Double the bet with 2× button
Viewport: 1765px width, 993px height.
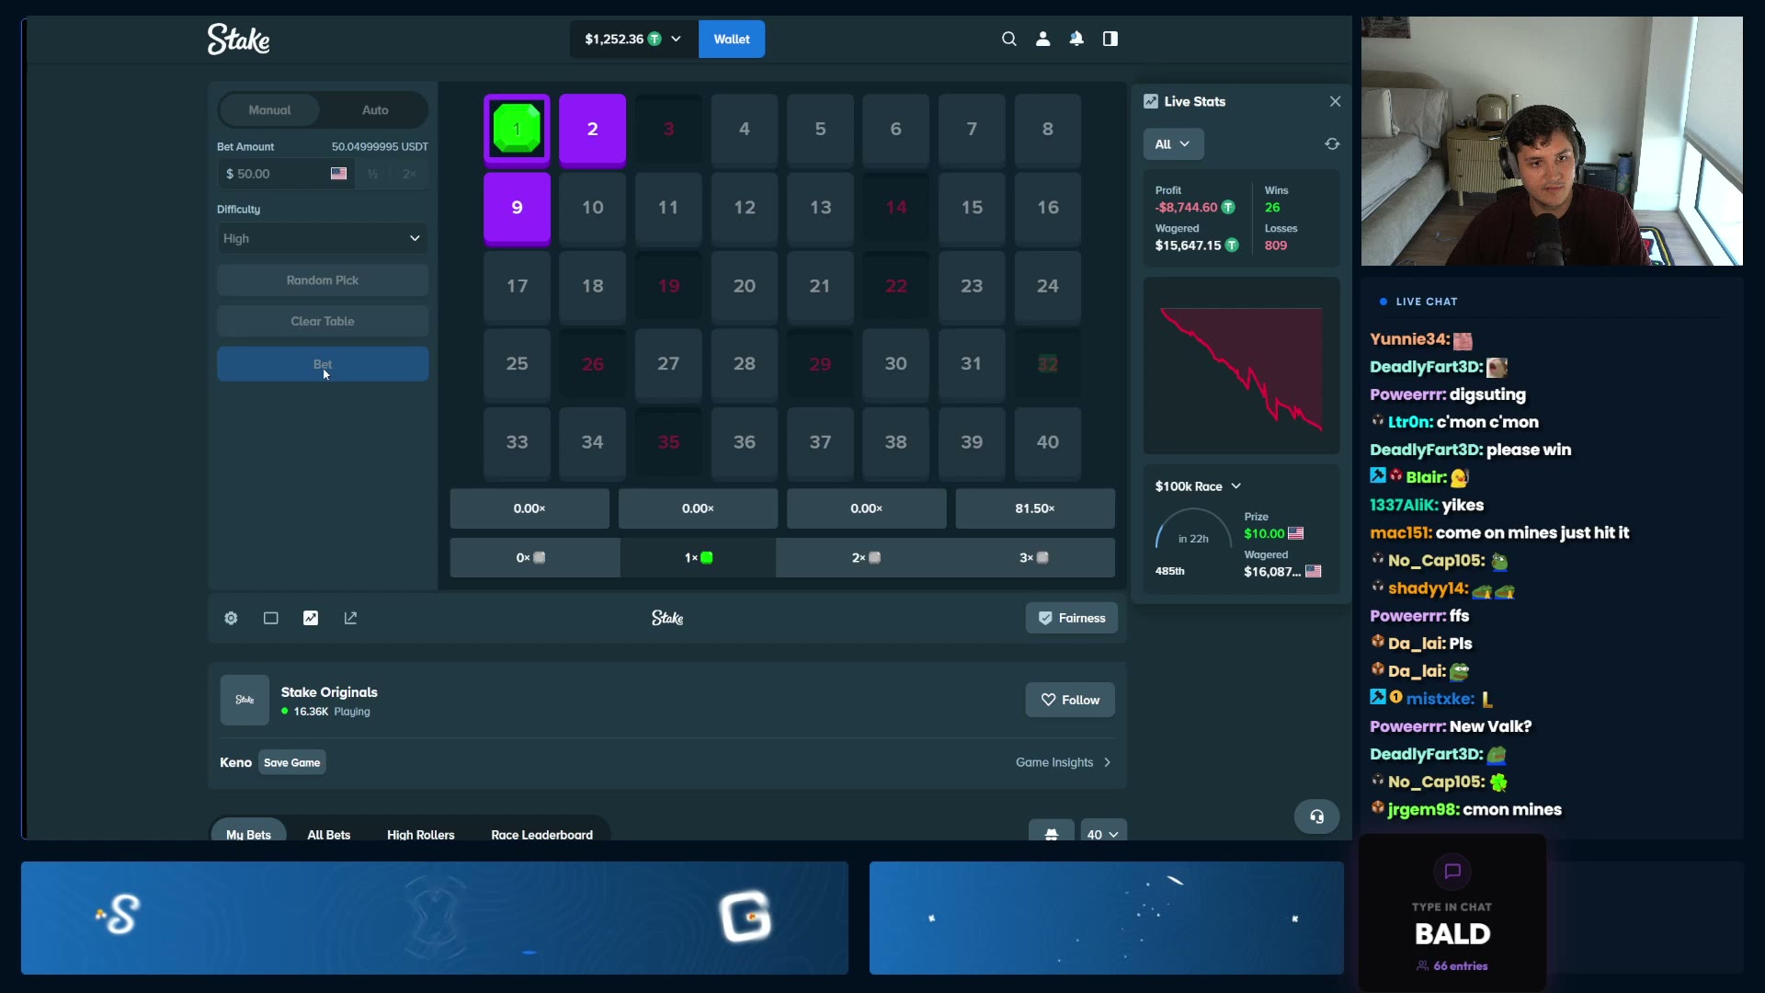coord(409,174)
